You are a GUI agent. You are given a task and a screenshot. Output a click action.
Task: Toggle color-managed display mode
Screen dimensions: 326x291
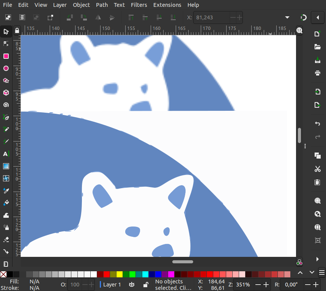point(299,262)
